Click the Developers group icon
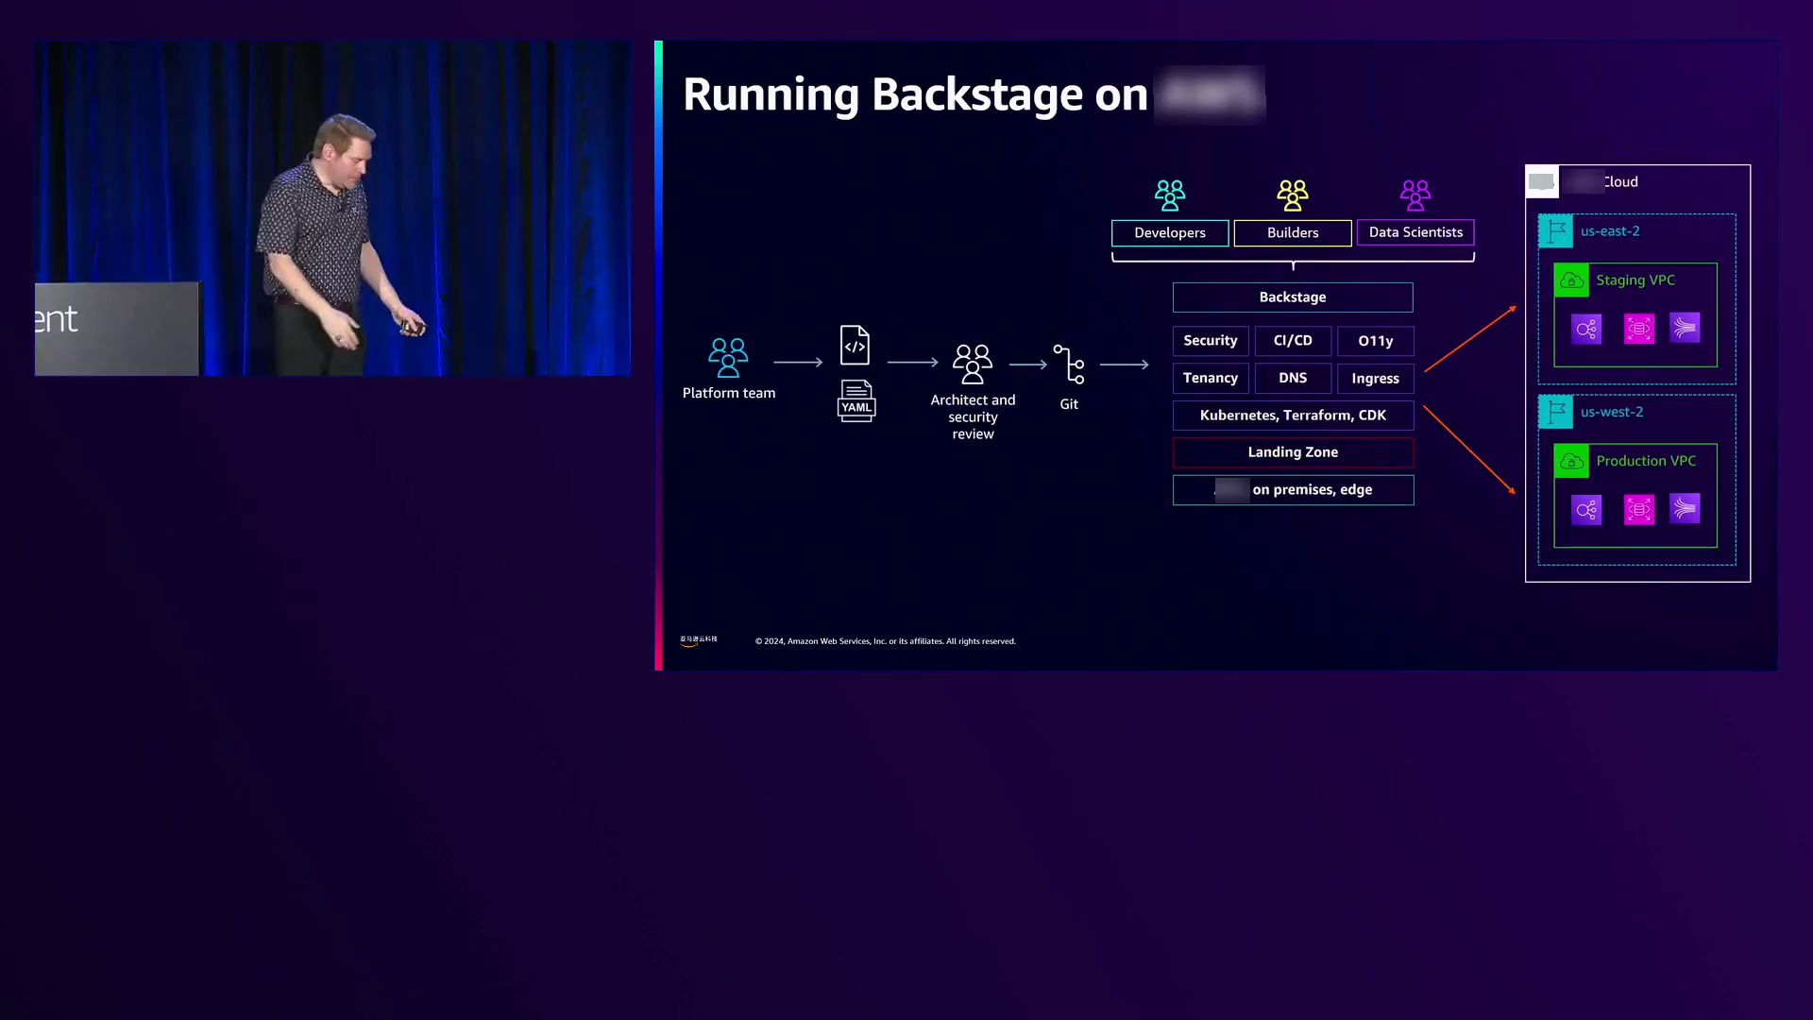 1170,195
